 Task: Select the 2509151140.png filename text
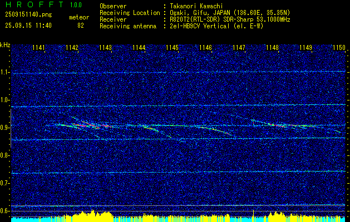[28, 14]
